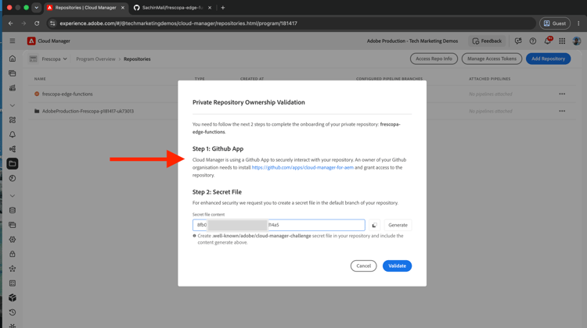The image size is (587, 328).
Task: Open the environments grid icon in sidebar
Action: (x=13, y=120)
